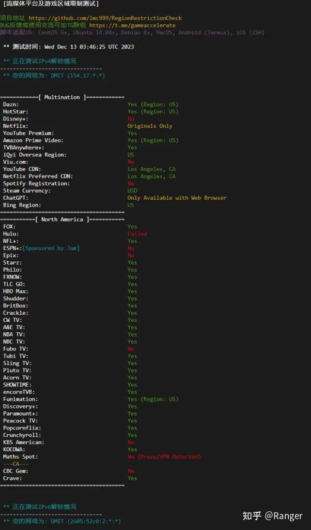Click the 'KOCOWA:' row label
The image size is (311, 530).
pos(14,449)
